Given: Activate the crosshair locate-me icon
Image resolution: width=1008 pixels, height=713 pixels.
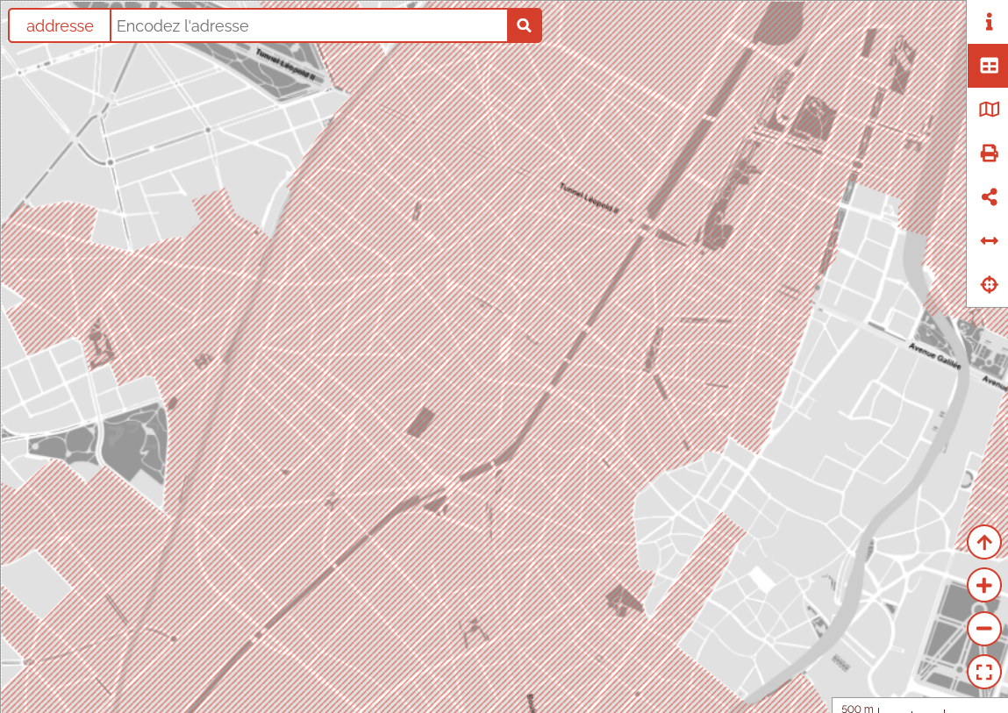Looking at the screenshot, I should 989,285.
